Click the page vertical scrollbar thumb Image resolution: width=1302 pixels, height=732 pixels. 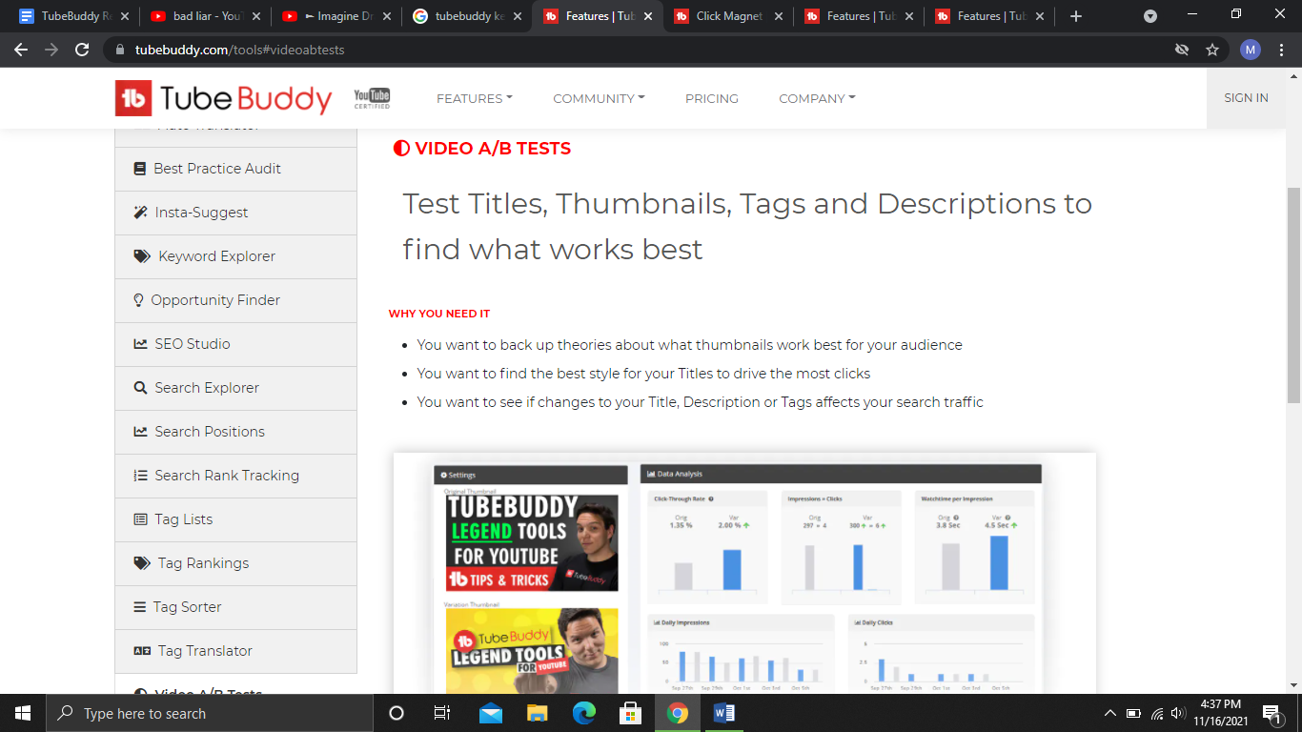click(1293, 295)
